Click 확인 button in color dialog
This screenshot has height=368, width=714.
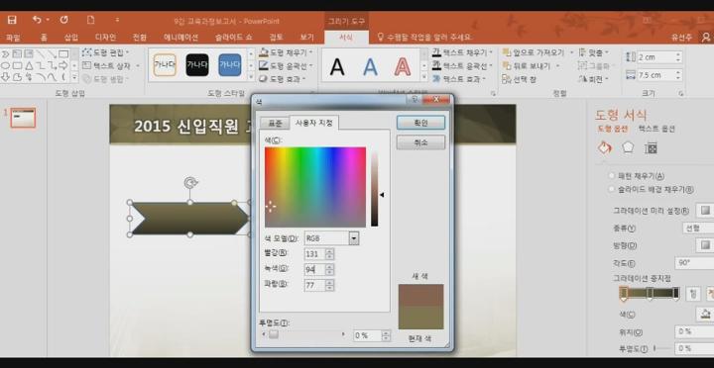420,123
